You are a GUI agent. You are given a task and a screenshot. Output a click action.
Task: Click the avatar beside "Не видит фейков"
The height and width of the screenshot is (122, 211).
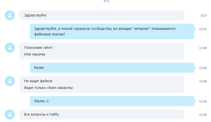pyautogui.click(x=10, y=81)
